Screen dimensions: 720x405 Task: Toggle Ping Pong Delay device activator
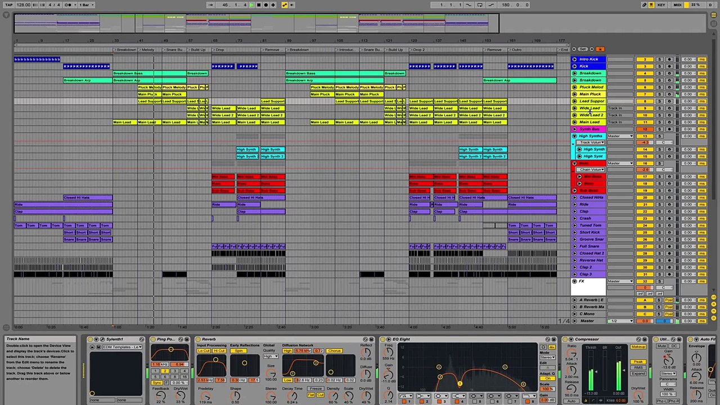(x=152, y=339)
